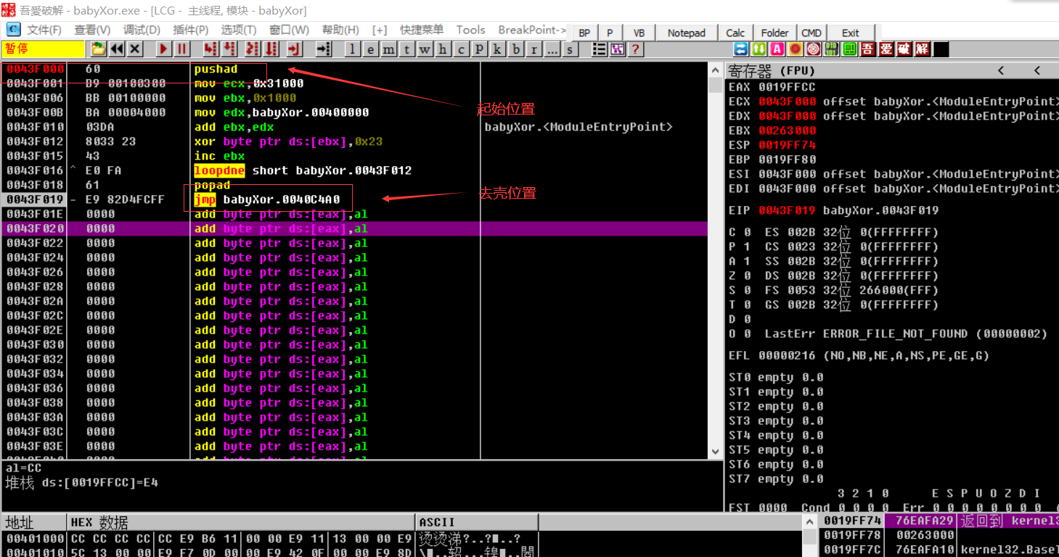The width and height of the screenshot is (1059, 557).
Task: Open the 插件(P) menu
Action: pos(191,30)
